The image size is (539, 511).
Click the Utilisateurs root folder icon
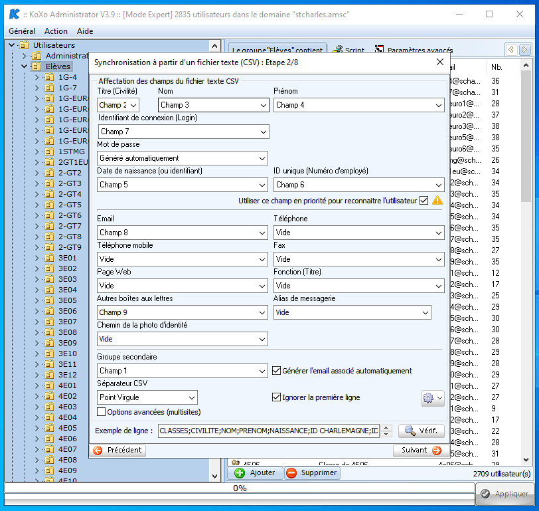pyautogui.click(x=24, y=45)
